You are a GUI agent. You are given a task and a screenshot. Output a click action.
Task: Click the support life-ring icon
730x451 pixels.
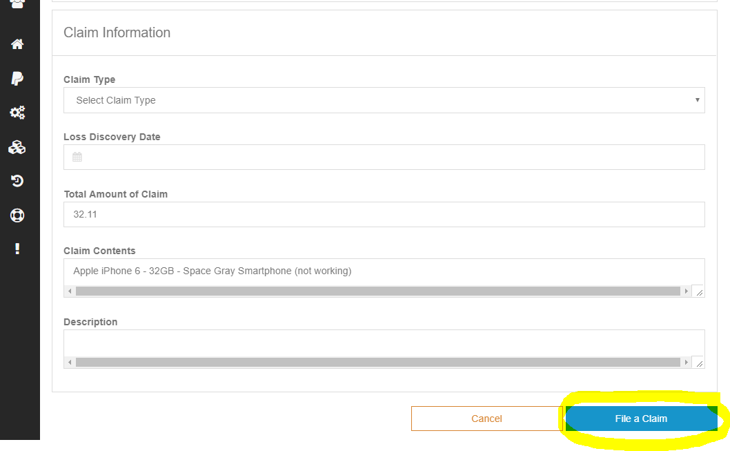tap(17, 215)
